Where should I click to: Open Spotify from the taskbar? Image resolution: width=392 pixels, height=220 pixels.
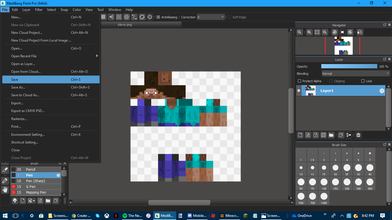click(132, 216)
